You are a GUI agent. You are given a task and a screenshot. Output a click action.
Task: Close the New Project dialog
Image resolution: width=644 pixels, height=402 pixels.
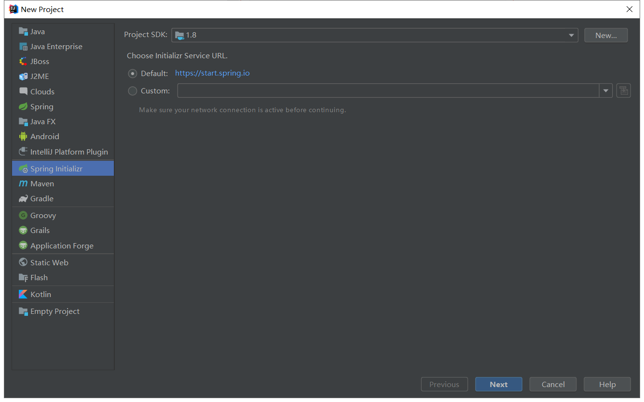click(x=630, y=9)
